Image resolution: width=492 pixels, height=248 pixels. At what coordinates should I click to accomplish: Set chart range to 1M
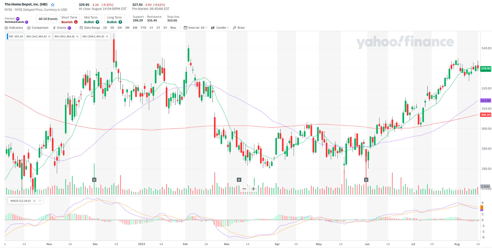click(x=119, y=28)
